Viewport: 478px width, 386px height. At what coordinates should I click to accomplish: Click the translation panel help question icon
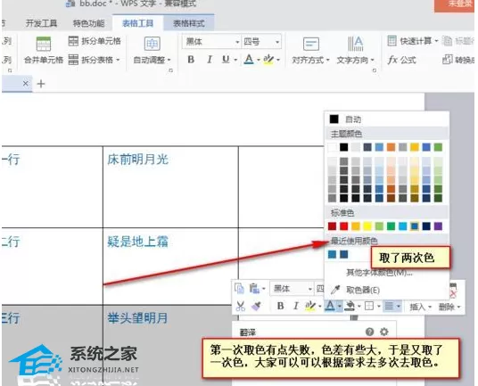[369, 332]
